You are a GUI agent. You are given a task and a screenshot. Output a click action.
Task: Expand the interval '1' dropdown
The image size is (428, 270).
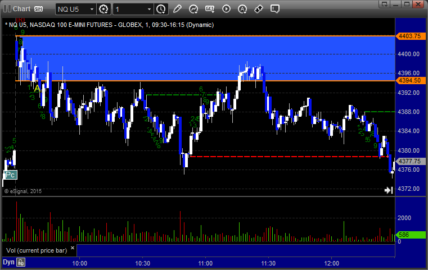pos(149,10)
